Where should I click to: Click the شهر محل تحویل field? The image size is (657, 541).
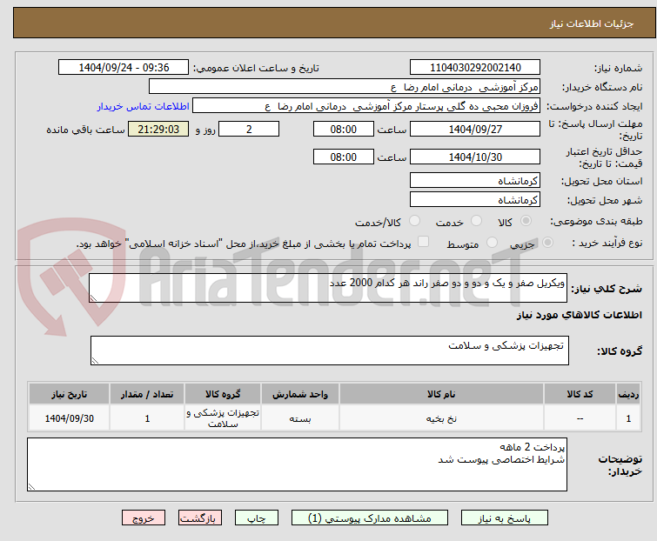475,200
